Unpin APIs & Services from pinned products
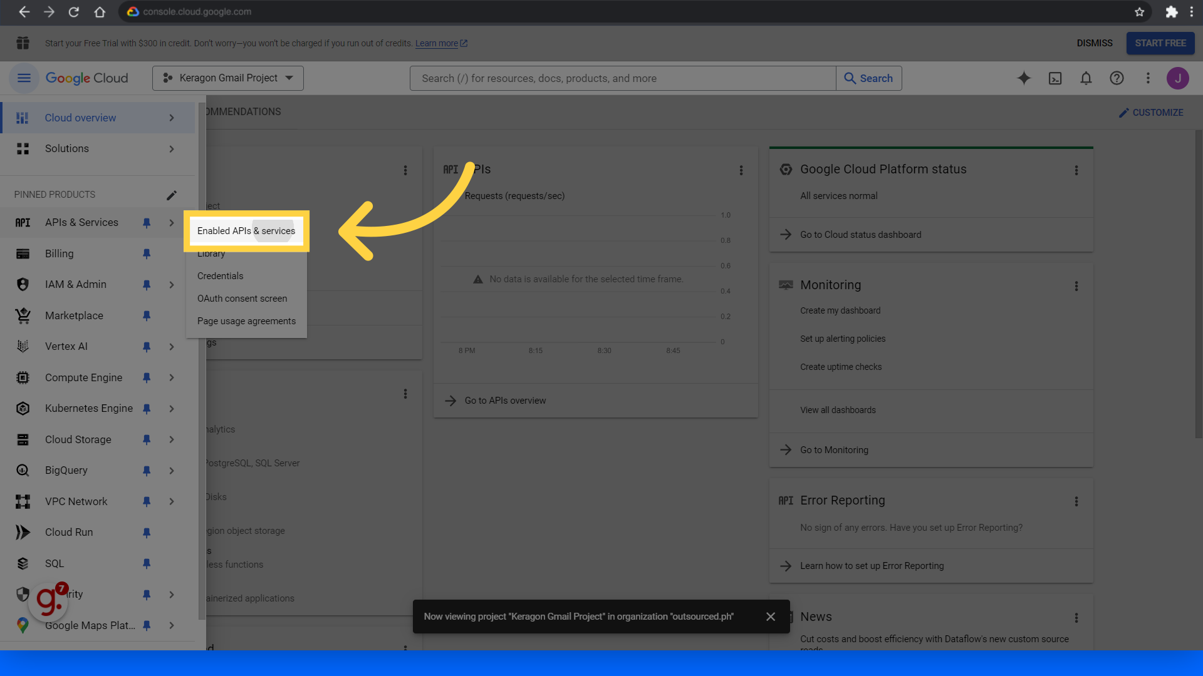Screen dimensions: 1203x676 147,223
